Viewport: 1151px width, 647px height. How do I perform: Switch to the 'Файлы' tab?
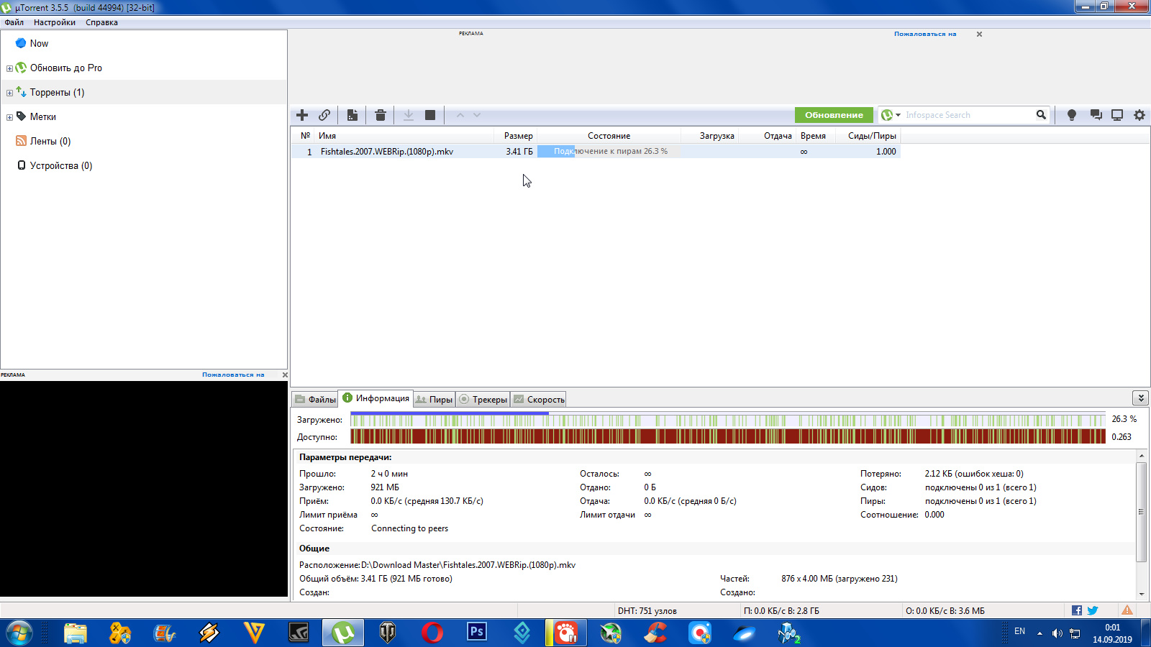(x=315, y=400)
